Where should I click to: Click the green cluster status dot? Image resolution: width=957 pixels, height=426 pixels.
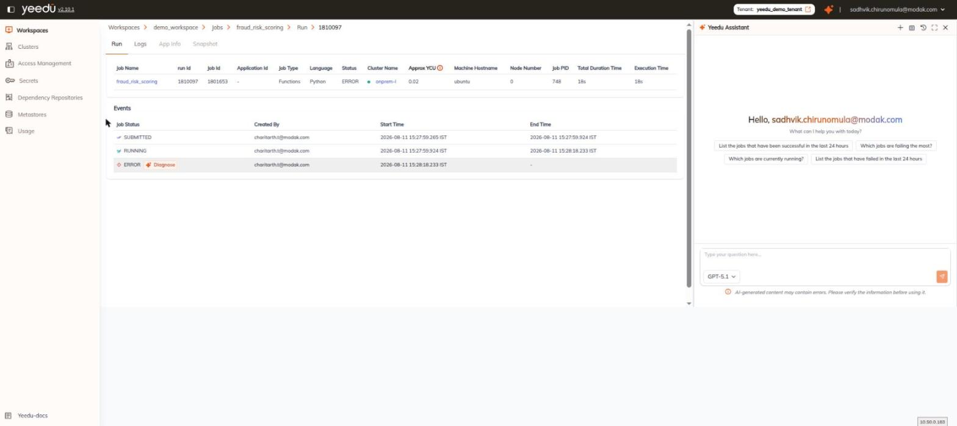coord(369,82)
